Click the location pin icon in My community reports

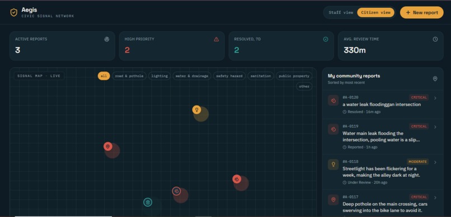click(x=435, y=79)
